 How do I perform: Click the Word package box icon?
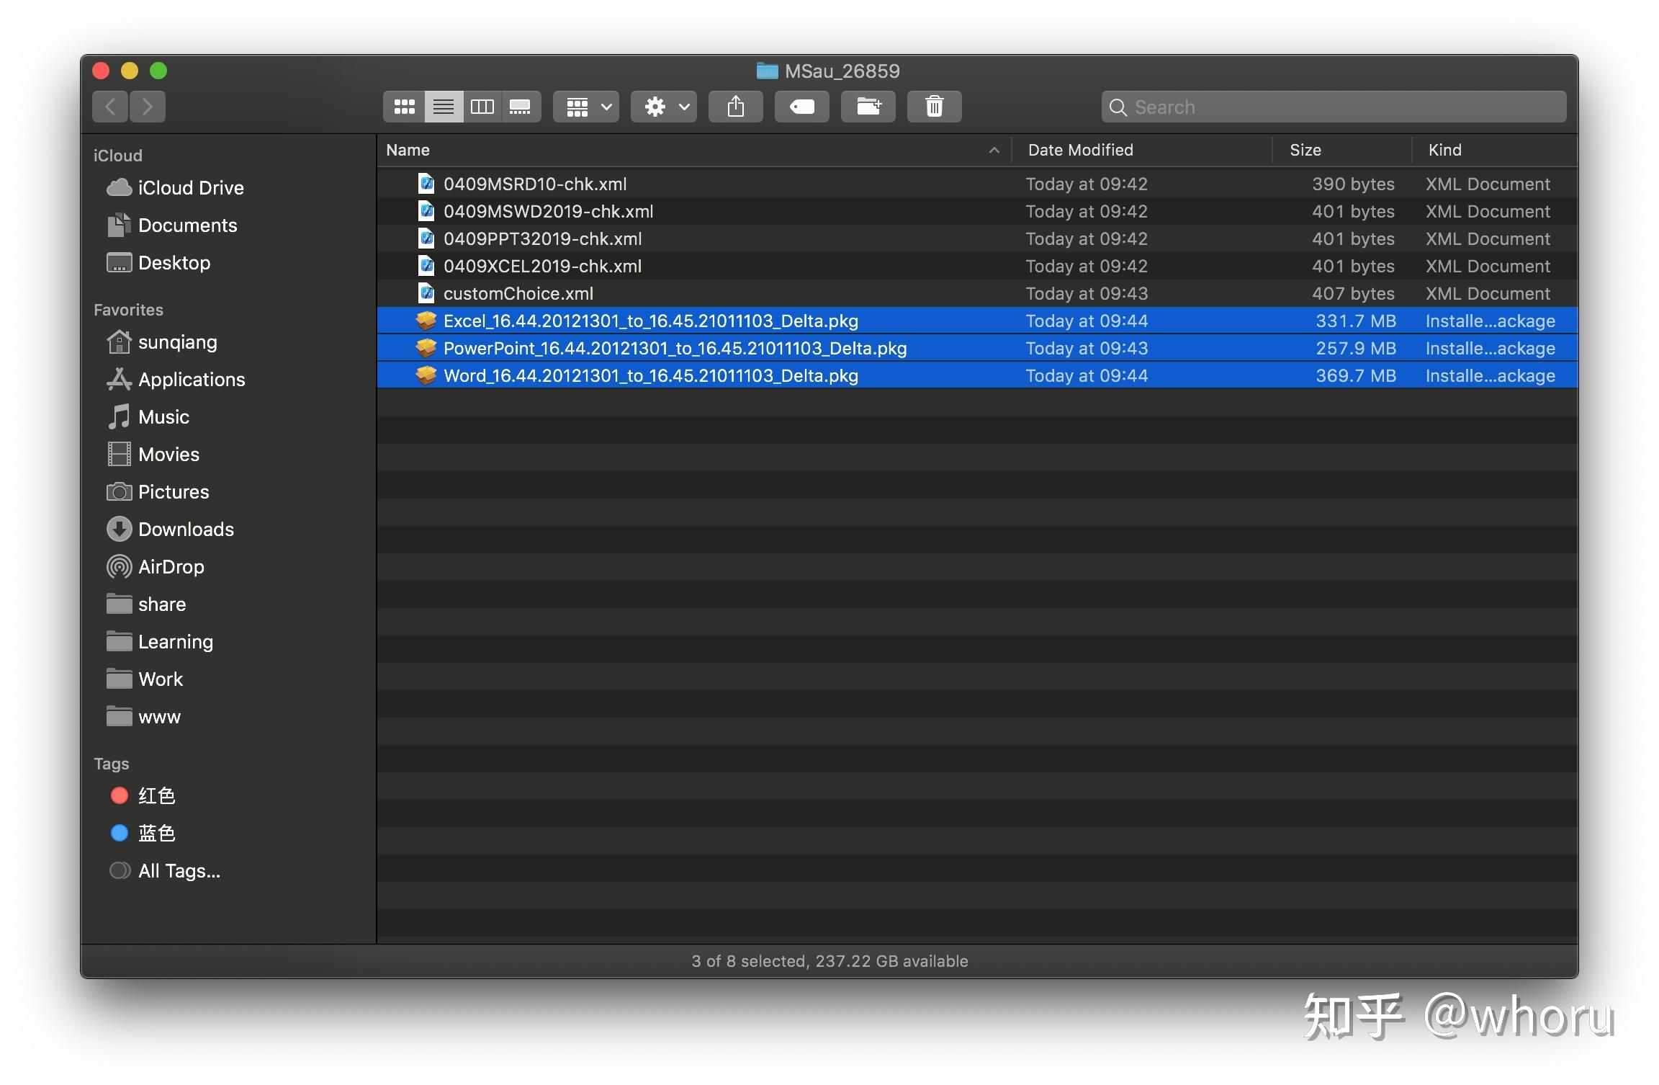(426, 375)
